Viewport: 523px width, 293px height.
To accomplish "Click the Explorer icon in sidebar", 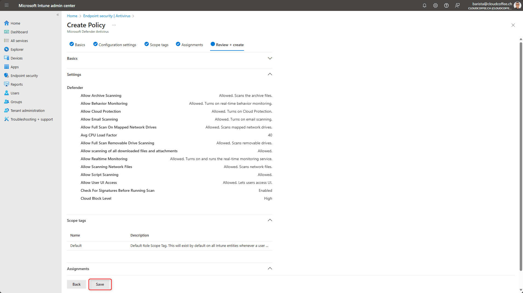I will pos(7,49).
